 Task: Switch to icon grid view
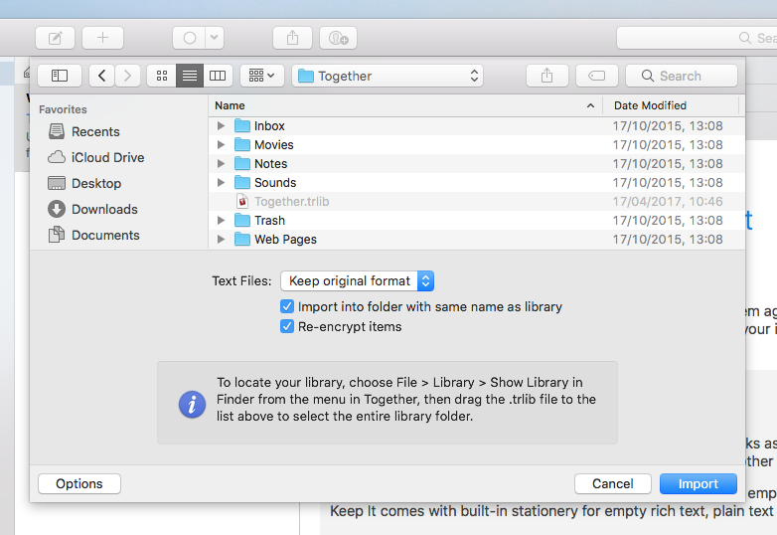pyautogui.click(x=162, y=76)
